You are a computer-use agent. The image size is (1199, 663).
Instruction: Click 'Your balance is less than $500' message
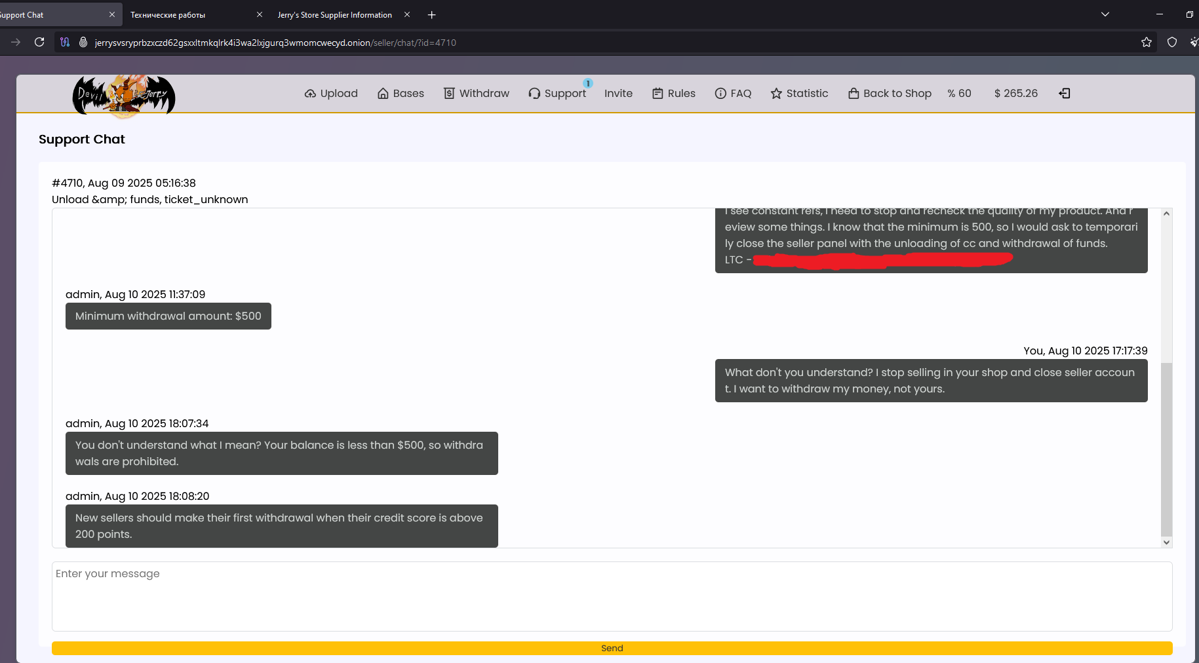click(x=282, y=453)
